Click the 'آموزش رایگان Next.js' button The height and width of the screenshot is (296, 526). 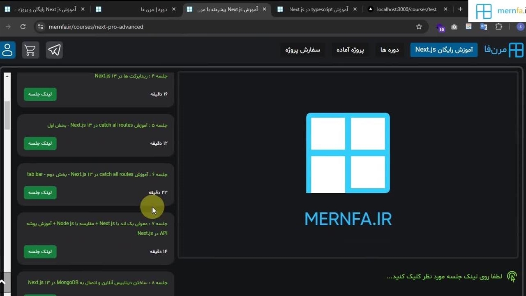pos(444,50)
